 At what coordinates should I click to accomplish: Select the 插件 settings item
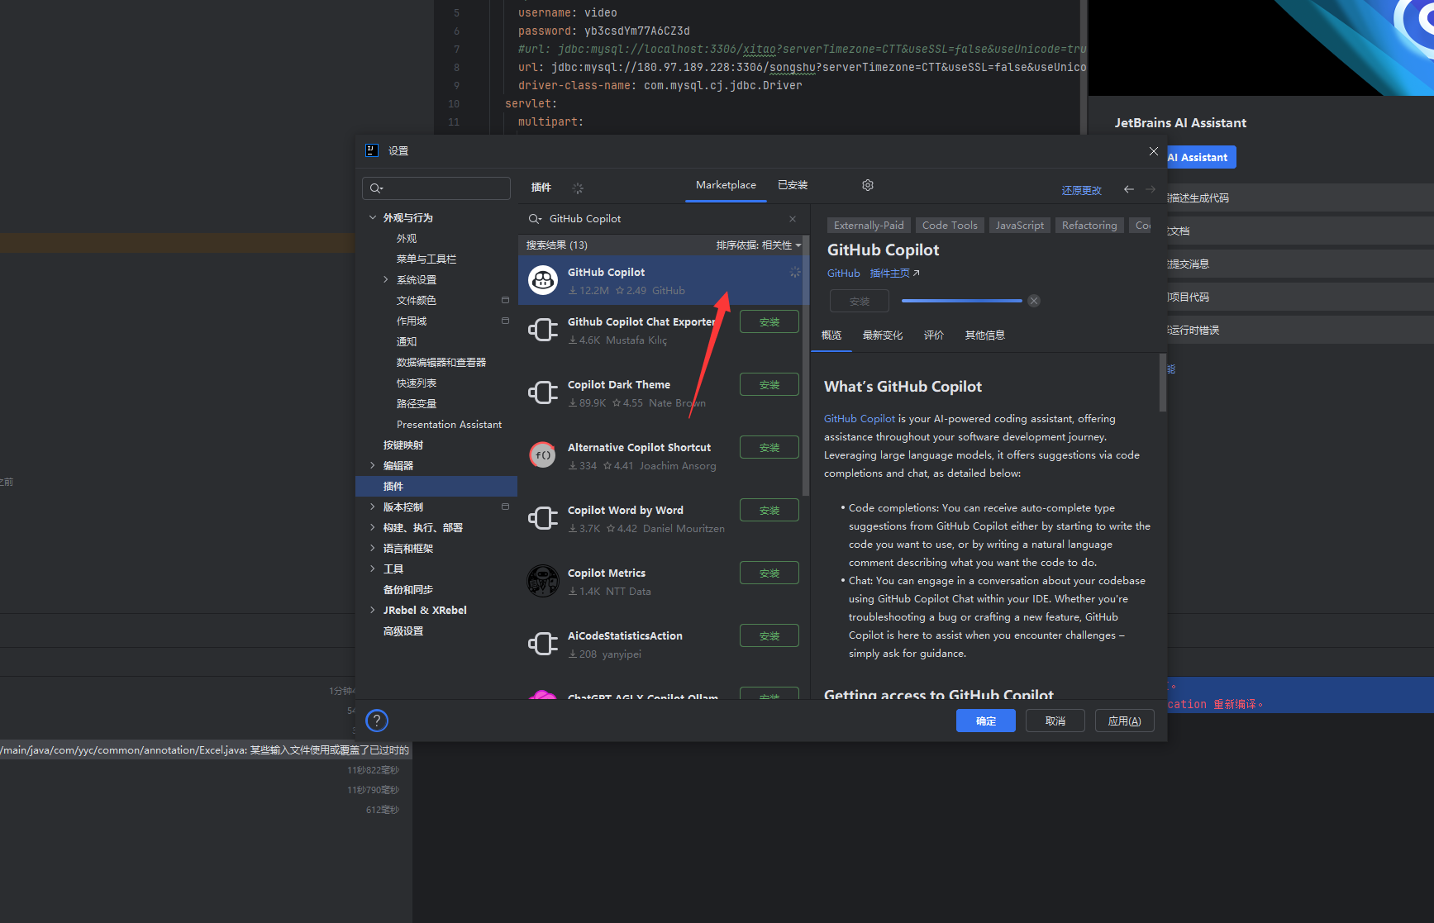[x=436, y=486]
